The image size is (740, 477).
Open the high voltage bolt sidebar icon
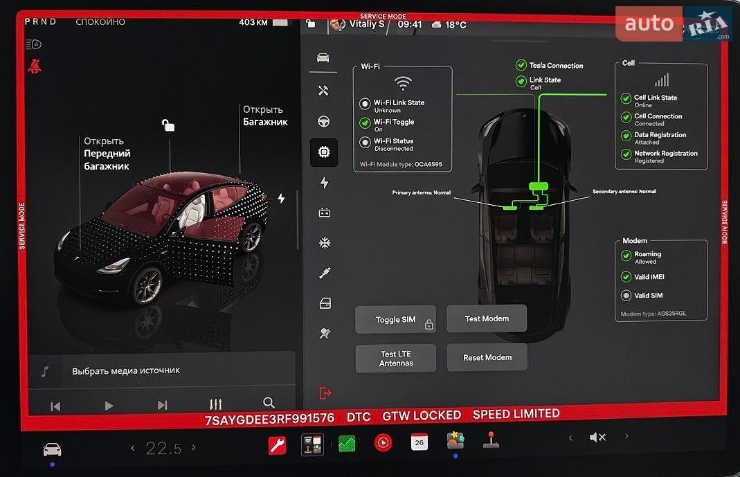(324, 183)
